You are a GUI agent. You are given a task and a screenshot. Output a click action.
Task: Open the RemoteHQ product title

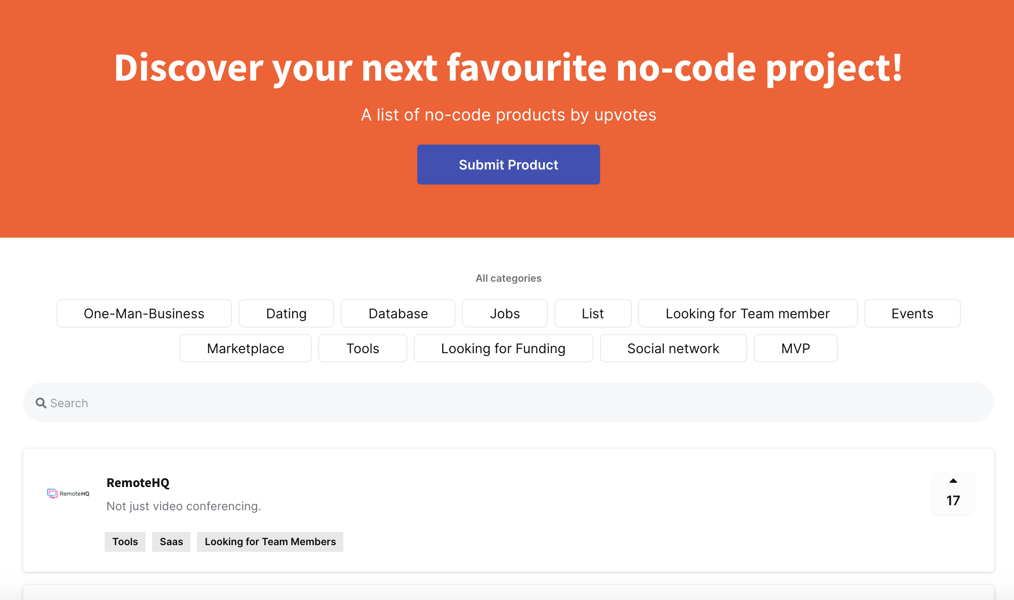click(x=138, y=482)
